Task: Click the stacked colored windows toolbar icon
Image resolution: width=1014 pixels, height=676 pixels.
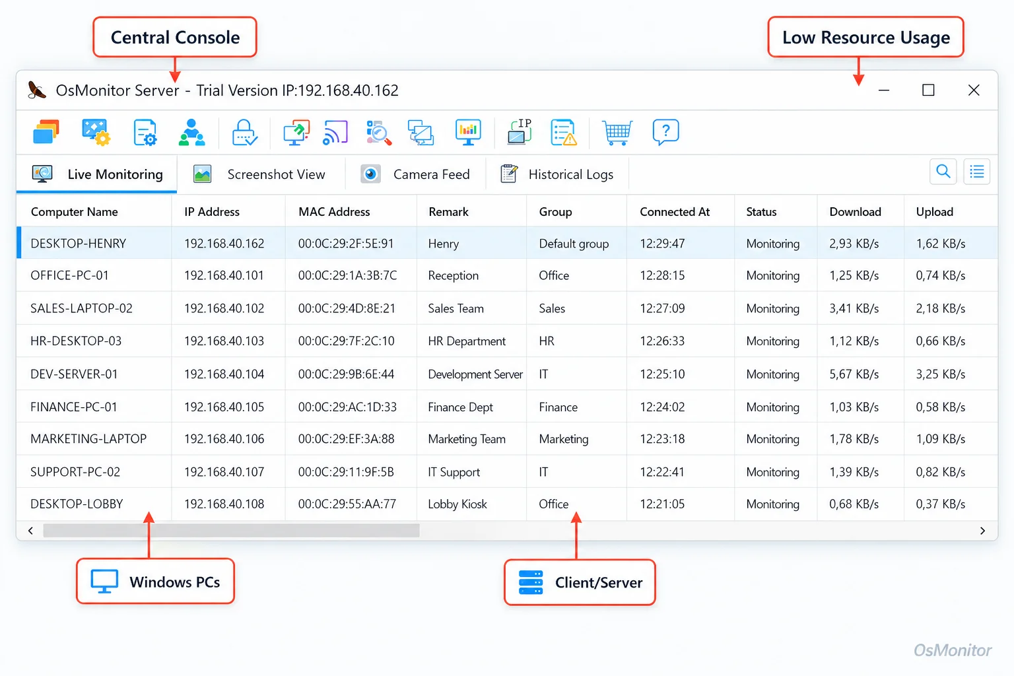Action: 46,132
